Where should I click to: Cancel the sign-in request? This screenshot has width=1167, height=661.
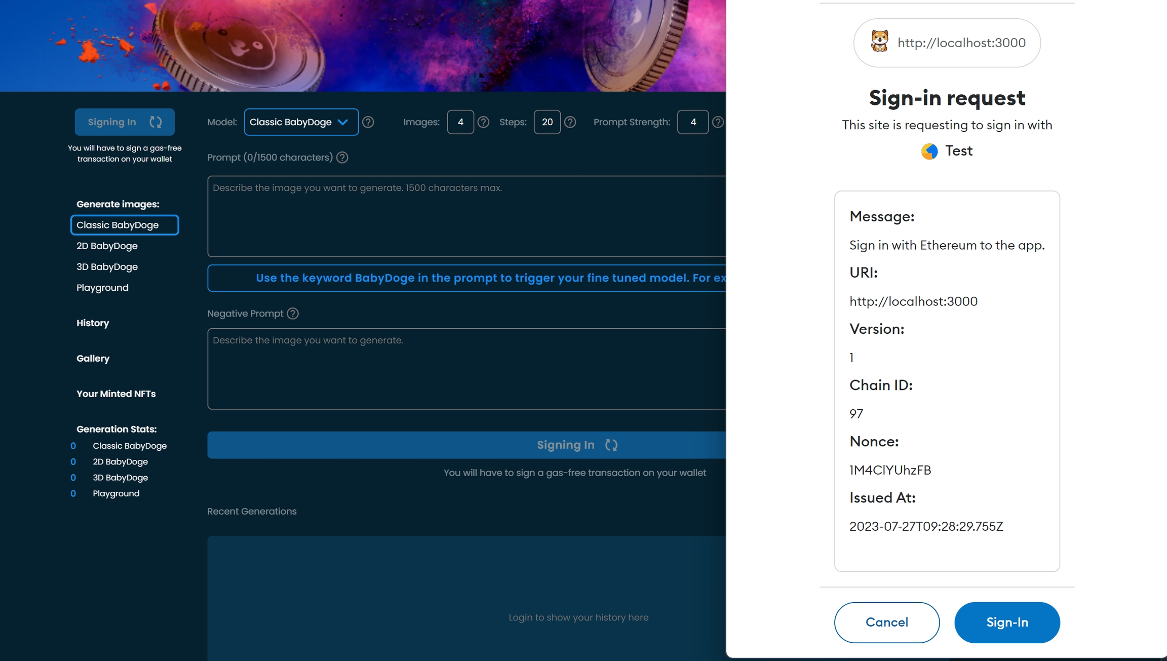(x=886, y=622)
